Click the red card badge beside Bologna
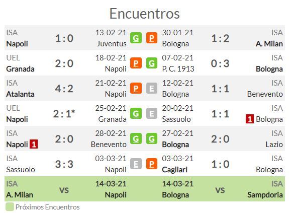 (250, 119)
